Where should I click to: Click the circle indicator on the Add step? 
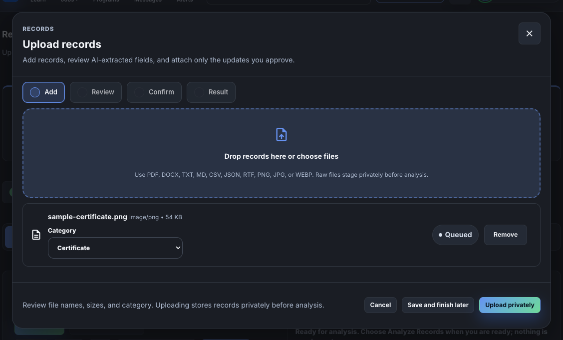(35, 92)
